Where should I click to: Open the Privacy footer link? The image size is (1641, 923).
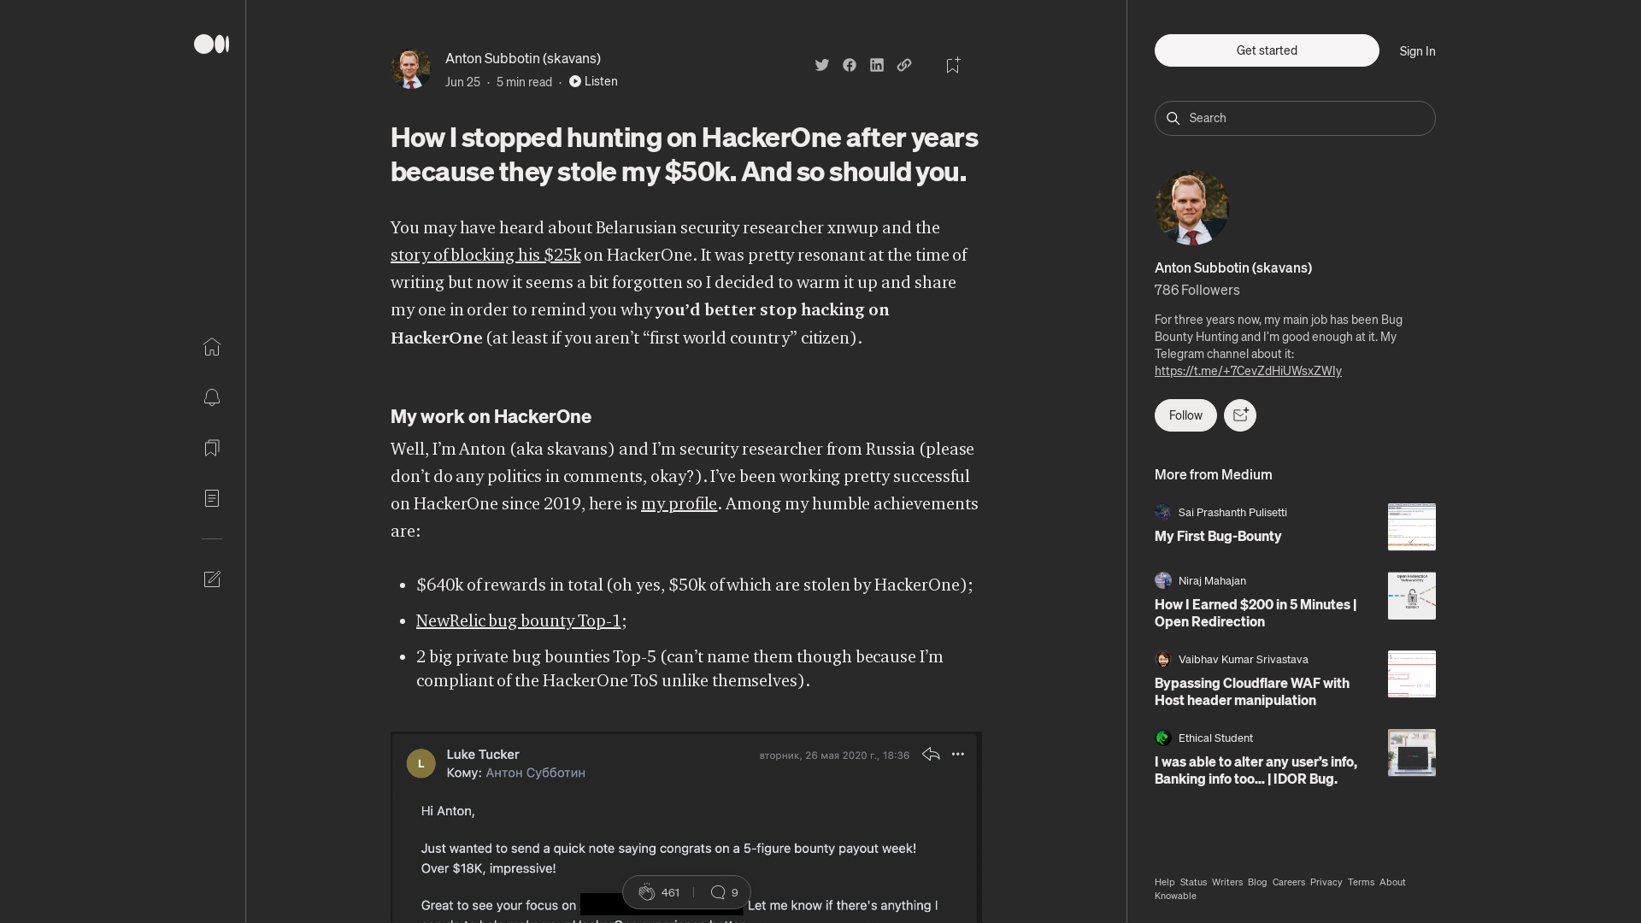[x=1325, y=882]
